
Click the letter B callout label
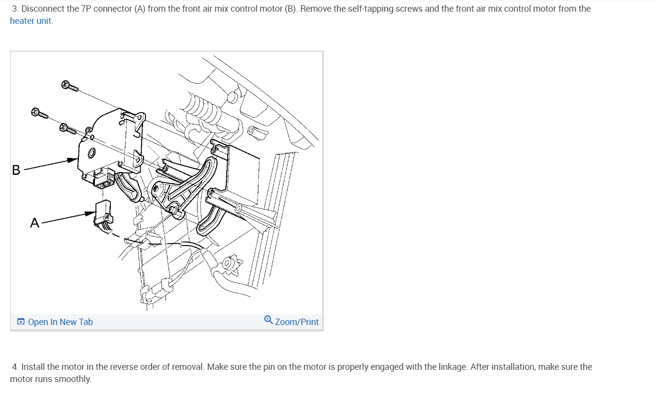click(x=16, y=170)
